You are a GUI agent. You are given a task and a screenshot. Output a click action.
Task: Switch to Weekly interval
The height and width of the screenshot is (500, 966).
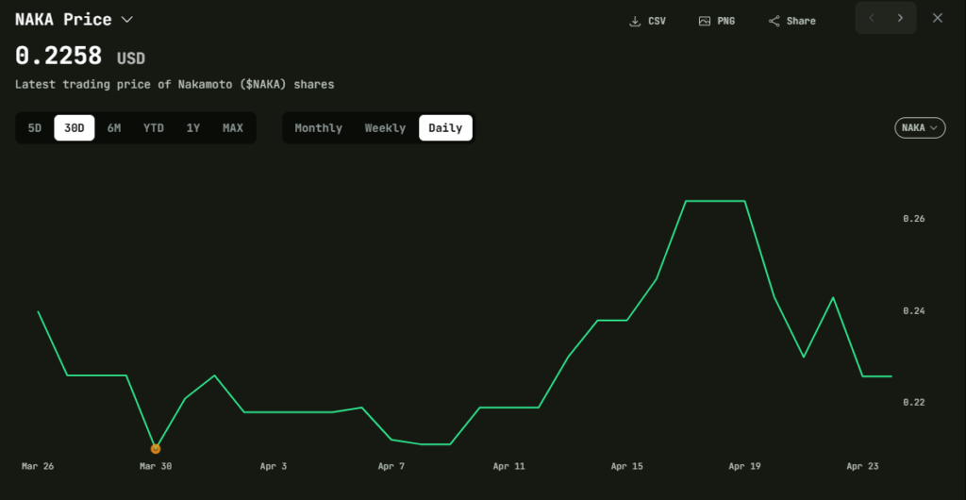385,128
